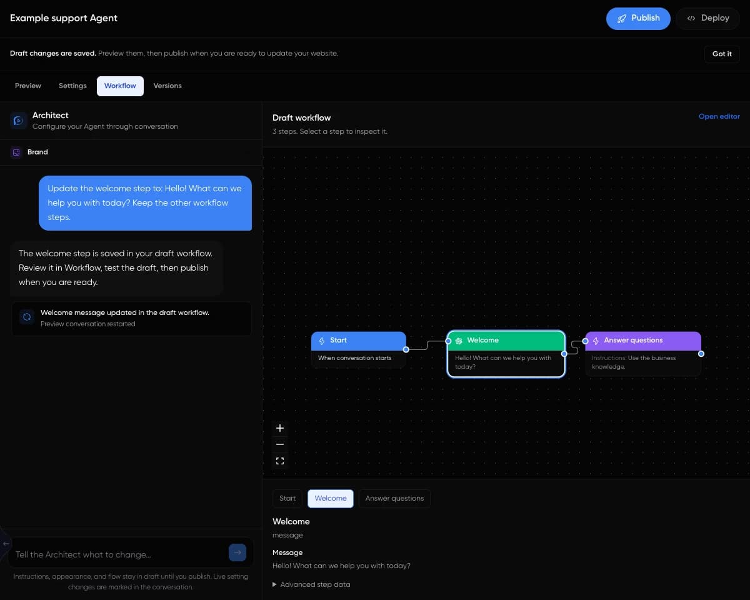Select the Welcome node in the canvas
This screenshot has height=600, width=750.
pyautogui.click(x=506, y=354)
